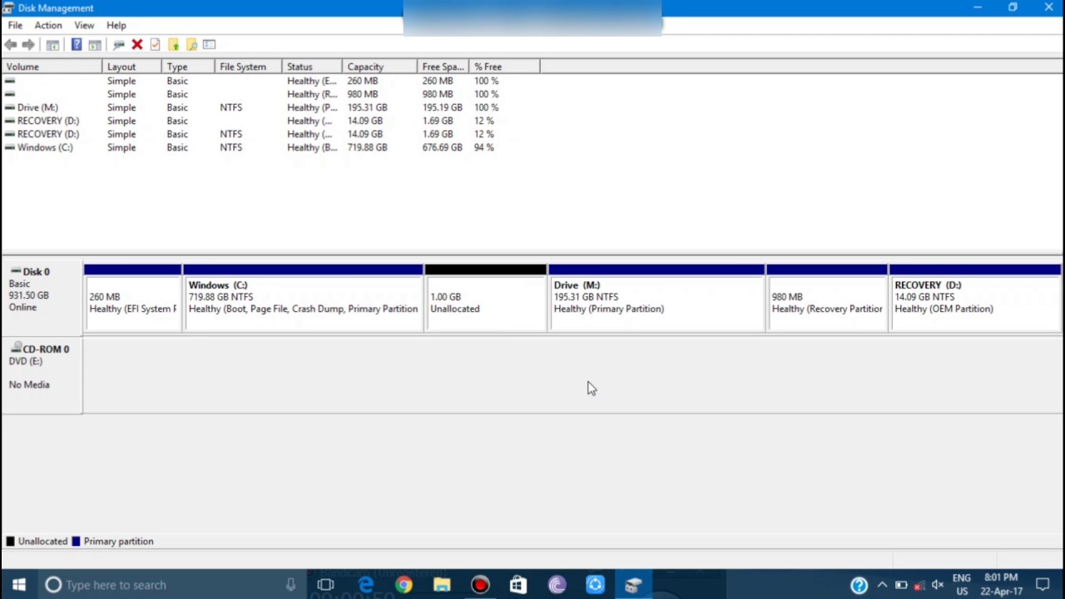
Task: Open Microsoft Edge from the taskbar
Action: [x=365, y=585]
